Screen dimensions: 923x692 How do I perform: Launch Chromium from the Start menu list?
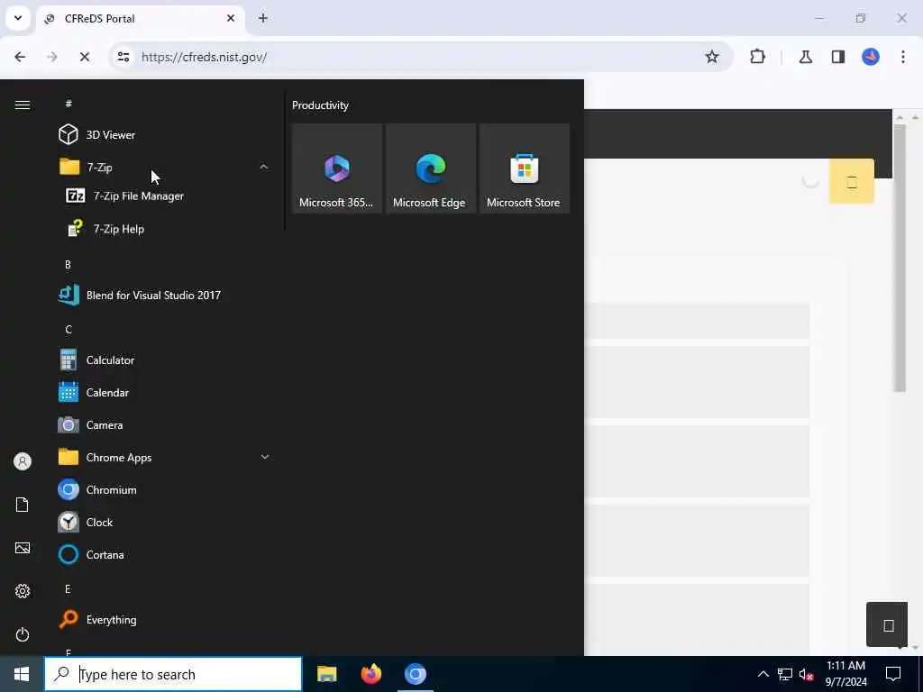[163, 489]
